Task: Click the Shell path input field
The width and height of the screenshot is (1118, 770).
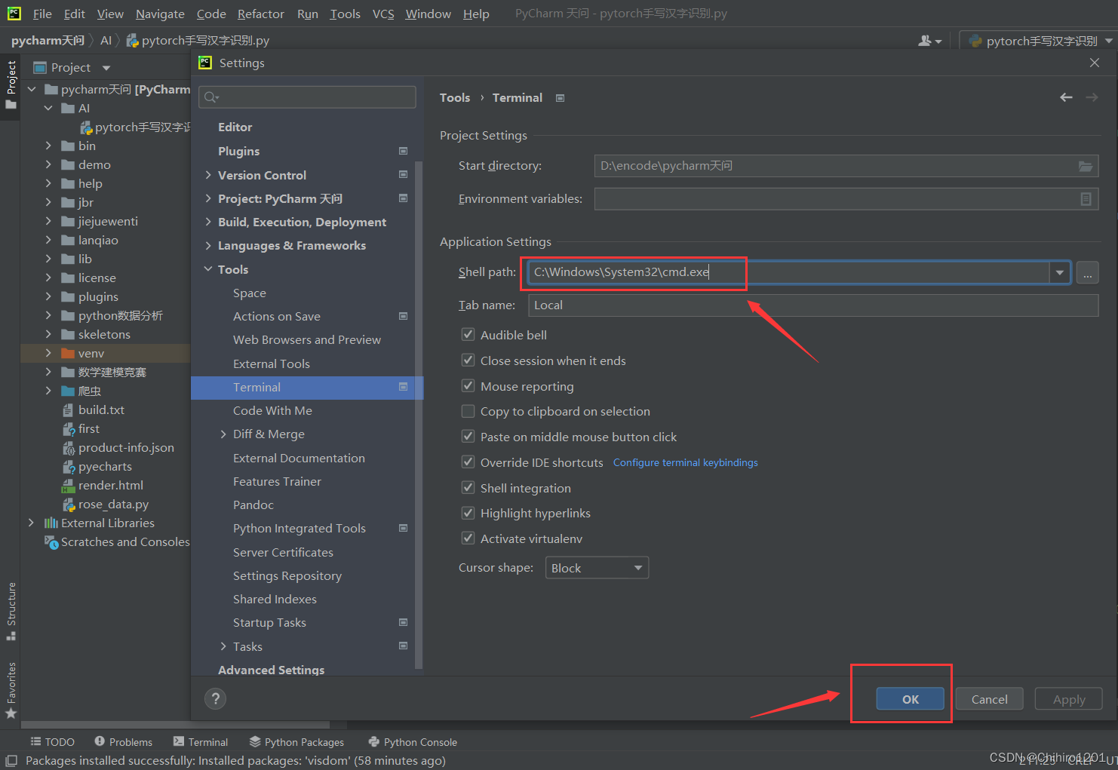Action: pyautogui.click(x=789, y=272)
